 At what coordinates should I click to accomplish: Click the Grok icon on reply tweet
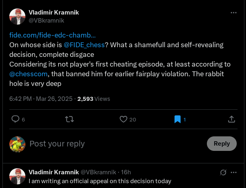pyautogui.click(x=223, y=172)
